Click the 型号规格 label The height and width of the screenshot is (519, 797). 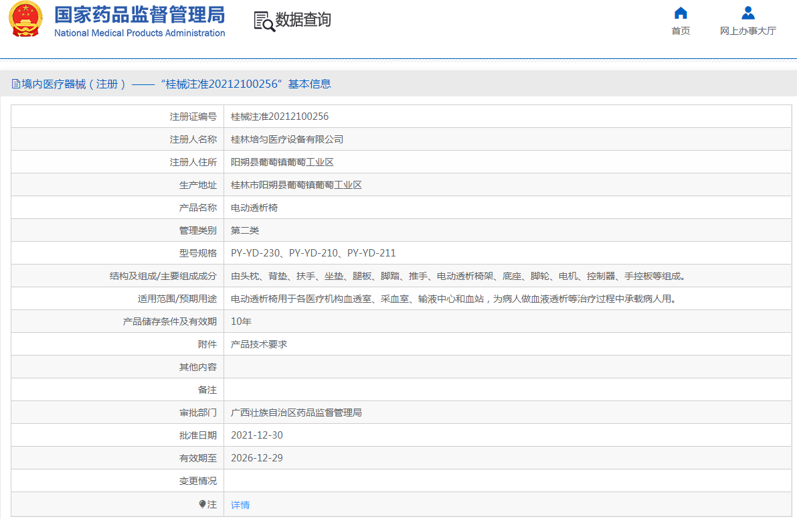(197, 253)
